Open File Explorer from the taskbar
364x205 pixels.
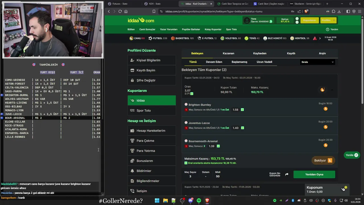point(165,200)
